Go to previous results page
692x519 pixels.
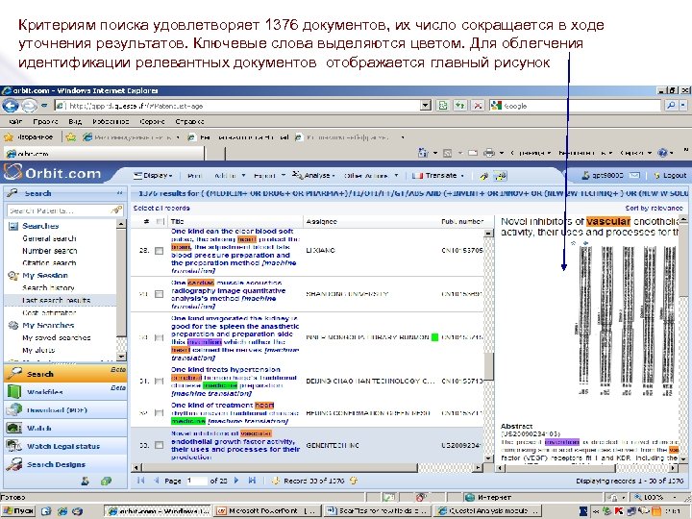point(156,481)
